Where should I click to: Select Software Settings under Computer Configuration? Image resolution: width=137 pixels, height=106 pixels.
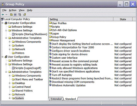tap(22, 27)
